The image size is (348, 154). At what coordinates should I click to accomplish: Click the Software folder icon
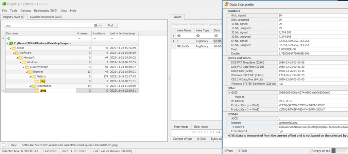tap(17, 53)
